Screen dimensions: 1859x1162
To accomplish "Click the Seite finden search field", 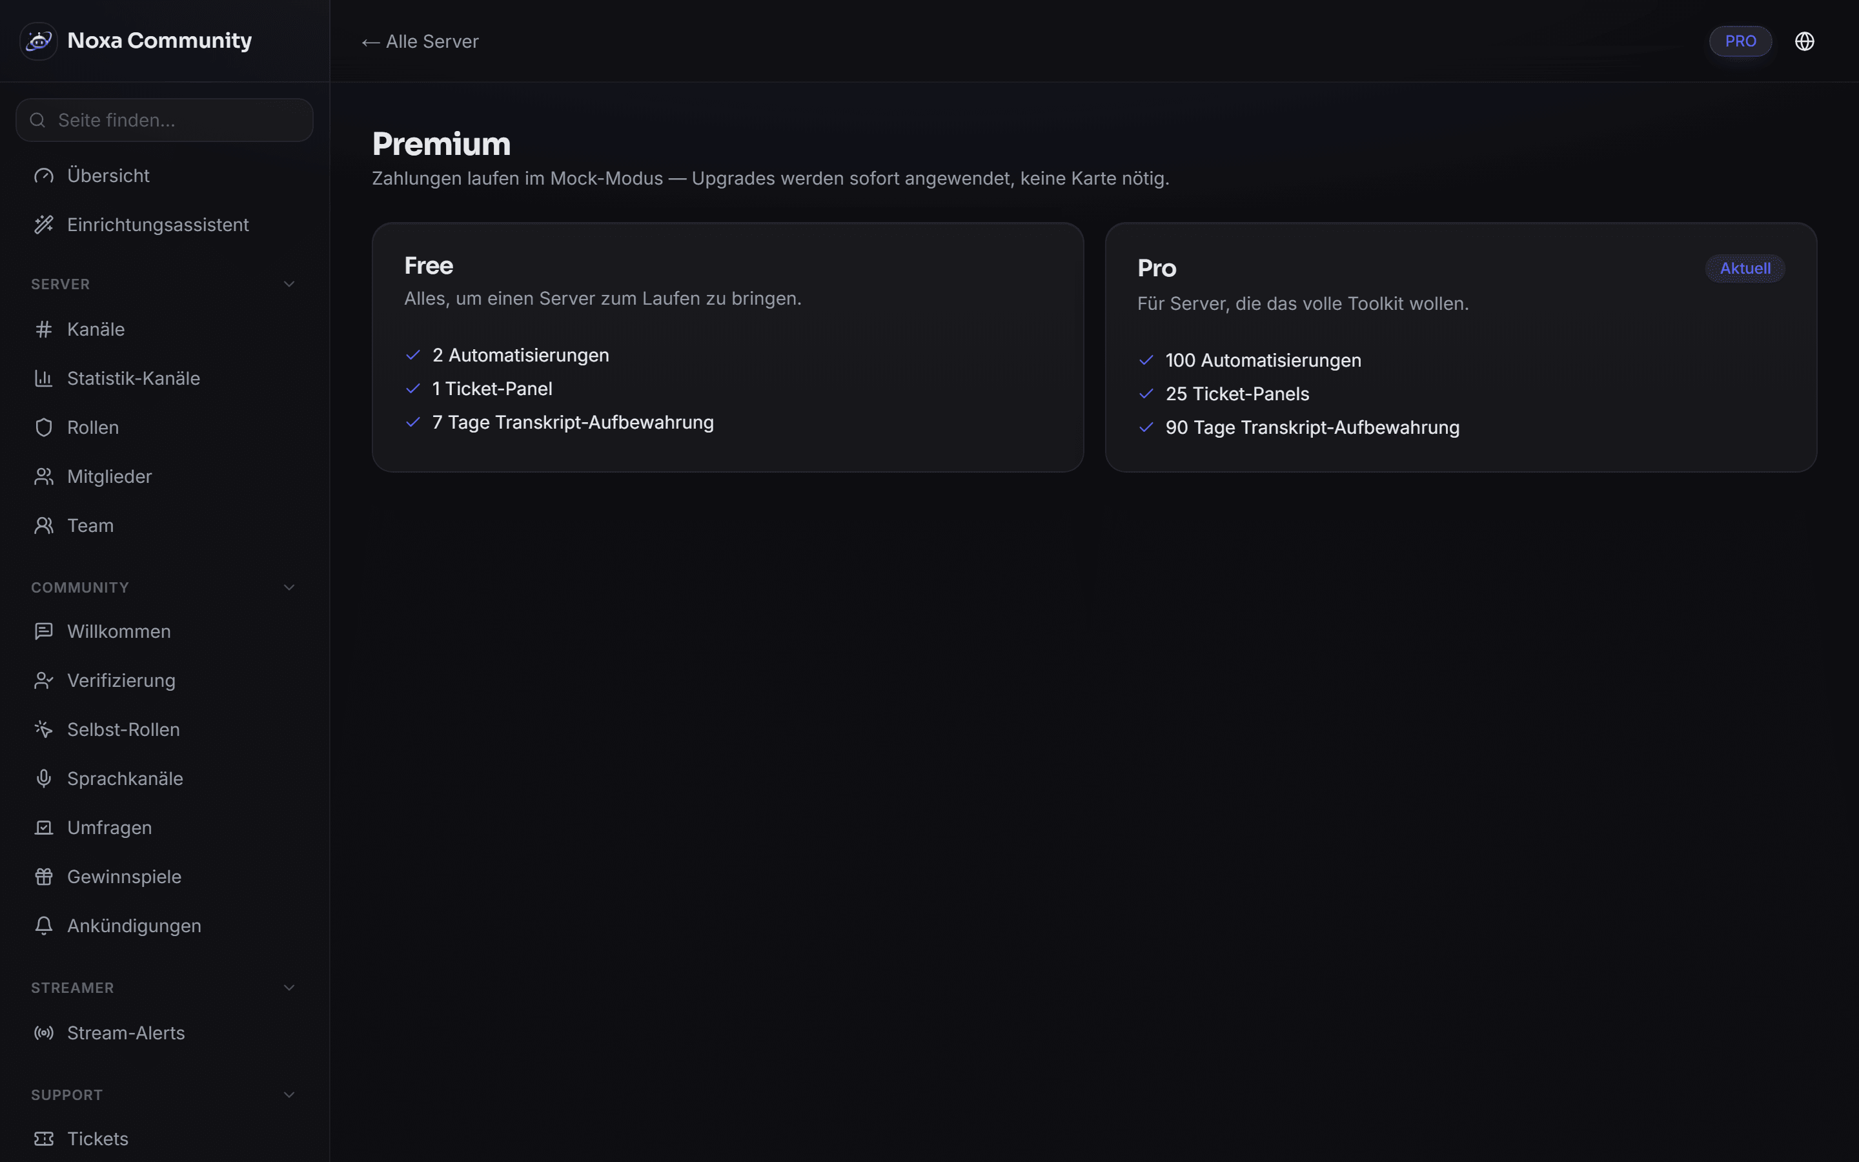I will point(165,120).
